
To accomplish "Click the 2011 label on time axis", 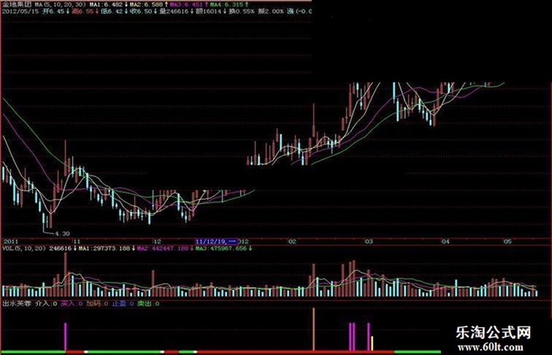I will (x=11, y=242).
